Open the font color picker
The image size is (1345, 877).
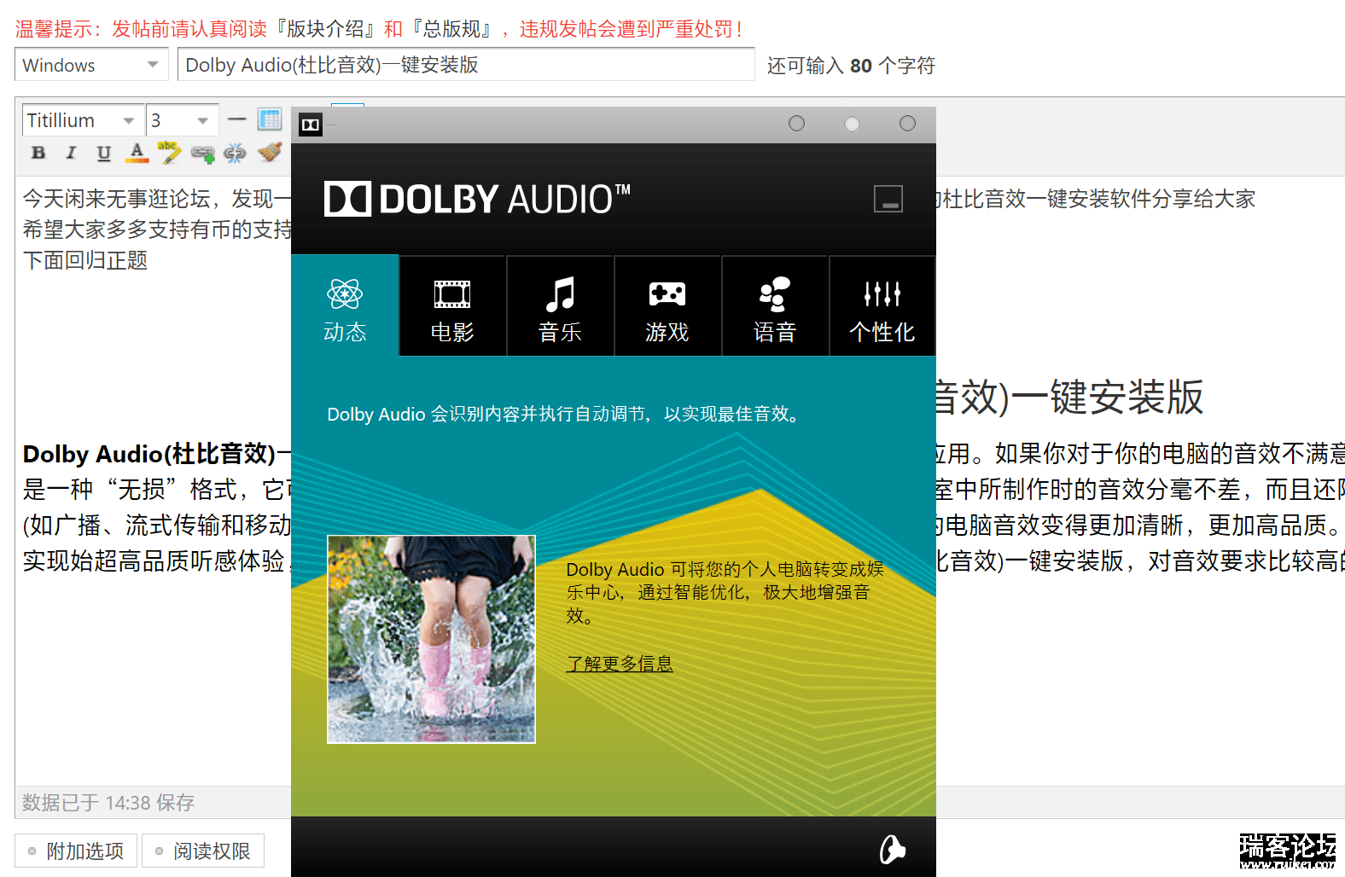coord(137,153)
